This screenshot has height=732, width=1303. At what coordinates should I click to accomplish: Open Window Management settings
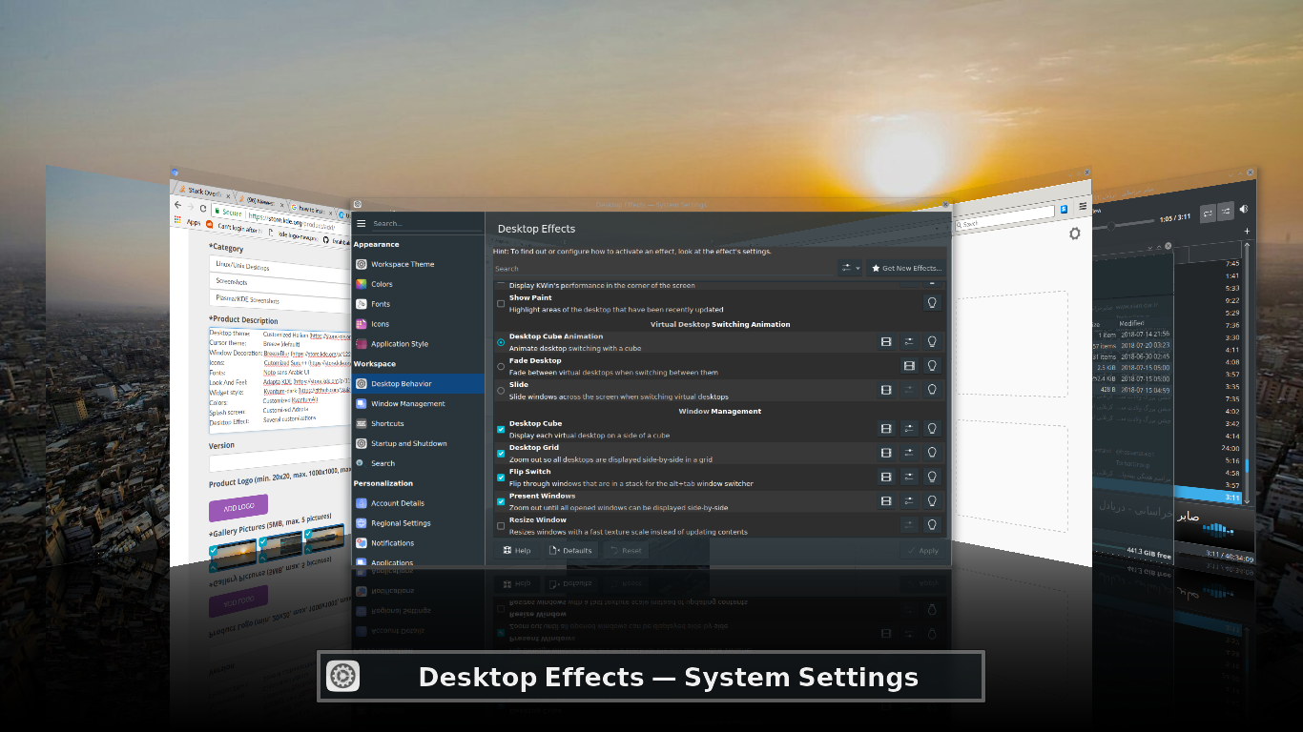(418, 403)
